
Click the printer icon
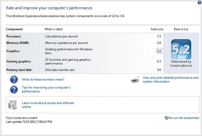point(135,80)
